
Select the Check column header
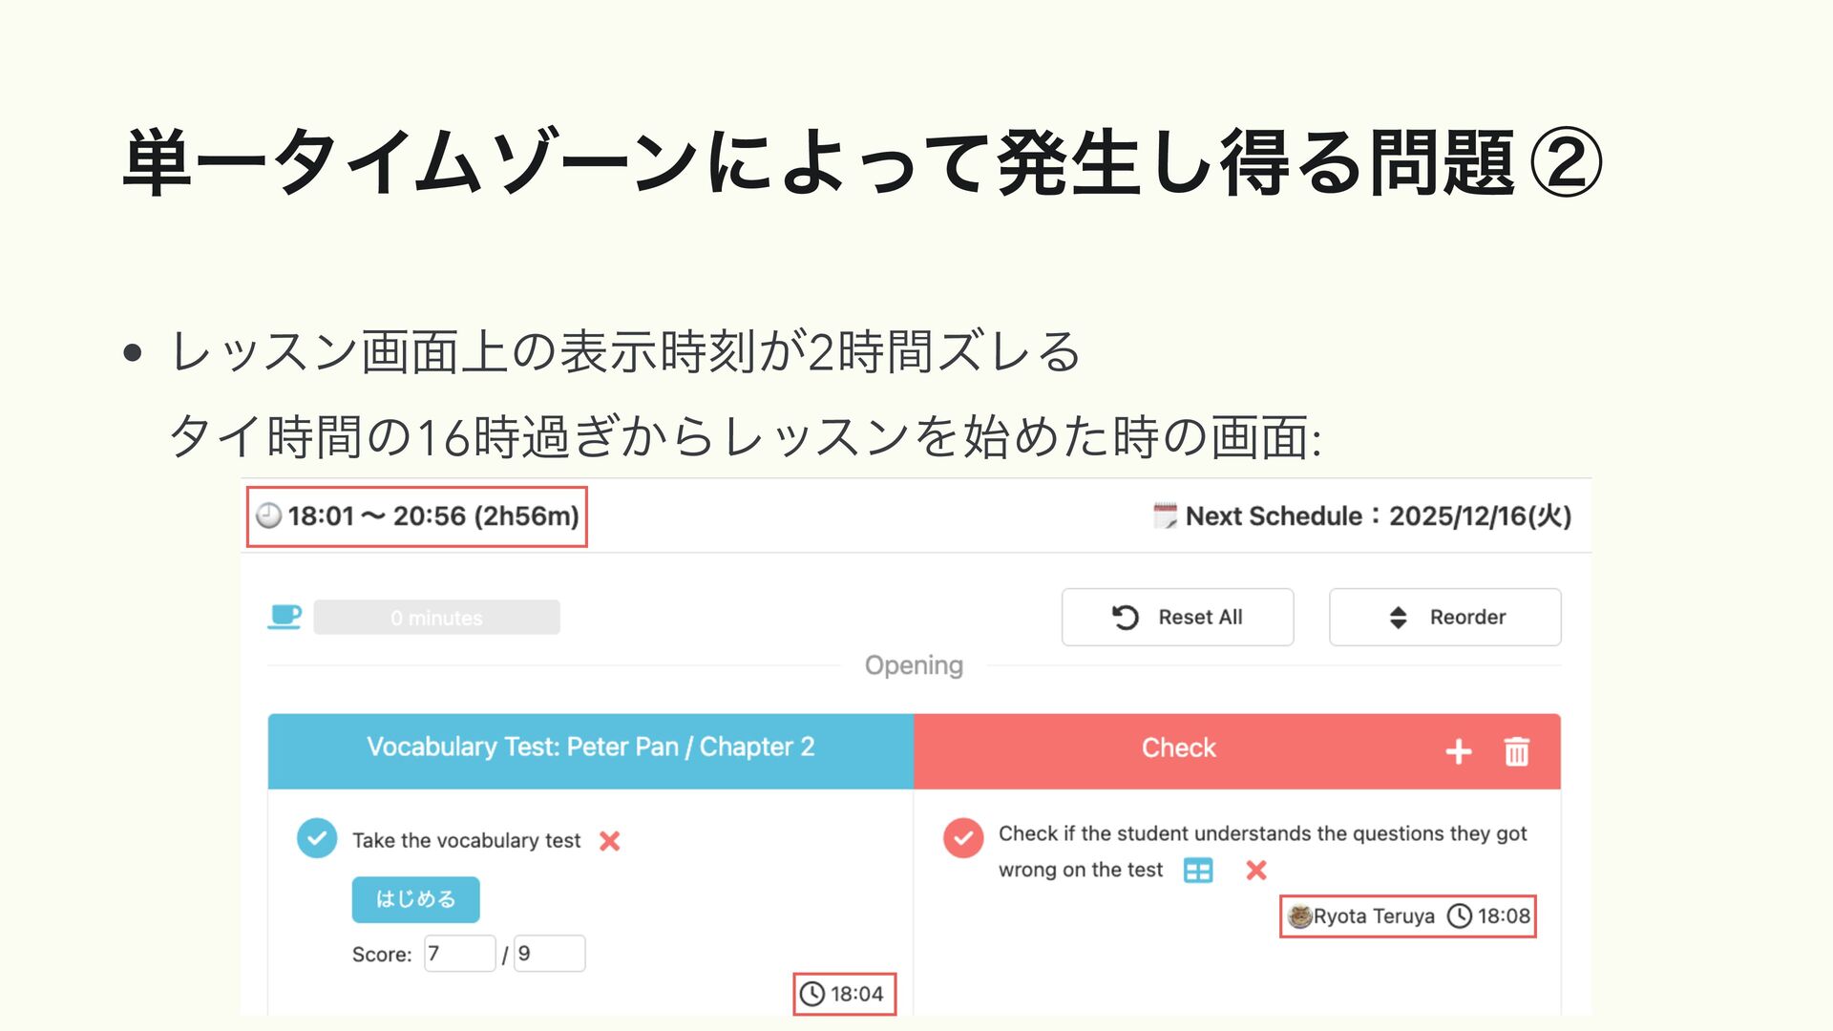pyautogui.click(x=1178, y=748)
